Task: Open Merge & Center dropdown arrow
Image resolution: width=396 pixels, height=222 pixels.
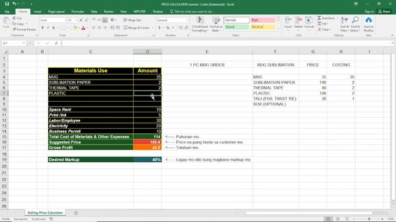Action: [153, 28]
